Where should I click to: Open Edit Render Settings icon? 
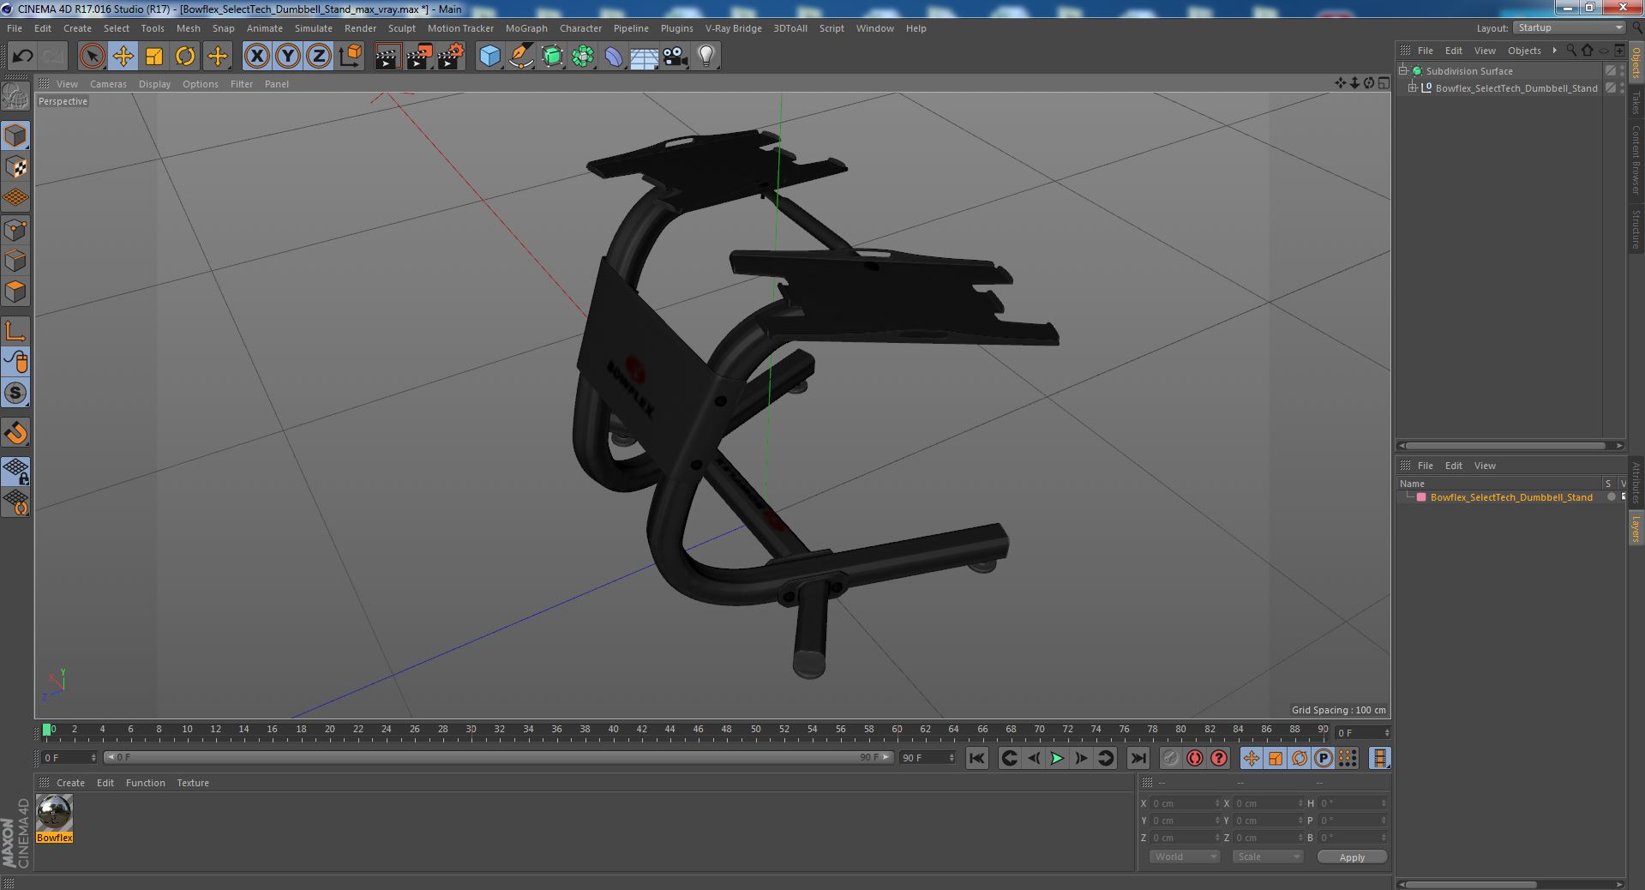(451, 57)
